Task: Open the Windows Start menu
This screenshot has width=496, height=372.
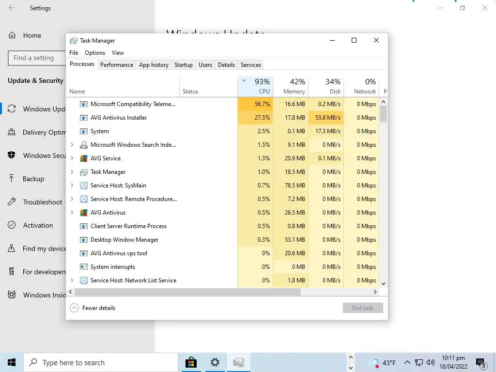Action: pyautogui.click(x=12, y=362)
